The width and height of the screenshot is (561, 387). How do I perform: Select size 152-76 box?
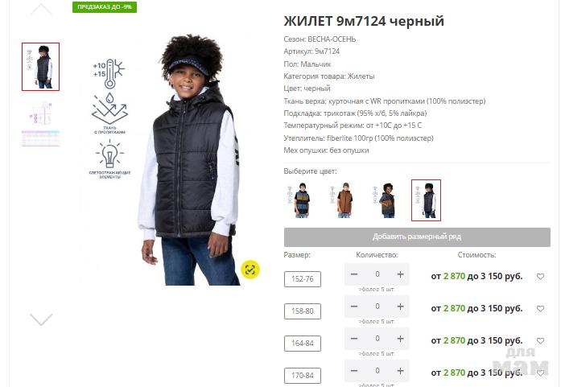click(303, 279)
